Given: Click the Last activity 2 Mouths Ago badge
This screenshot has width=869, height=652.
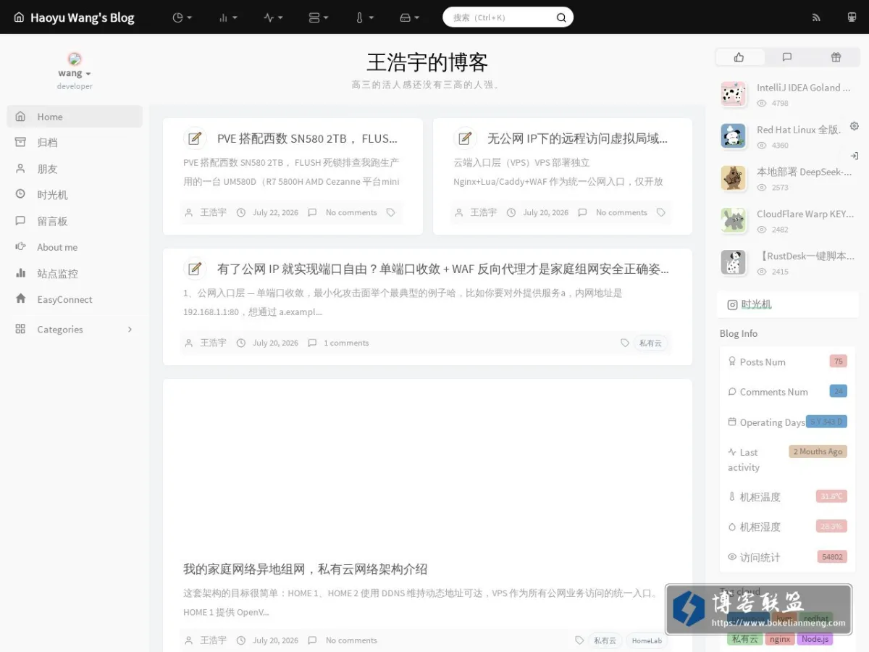Looking at the screenshot, I should point(818,451).
